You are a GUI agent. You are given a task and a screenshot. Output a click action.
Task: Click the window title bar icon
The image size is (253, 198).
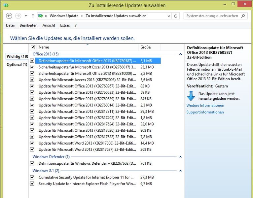pyautogui.click(x=6, y=5)
